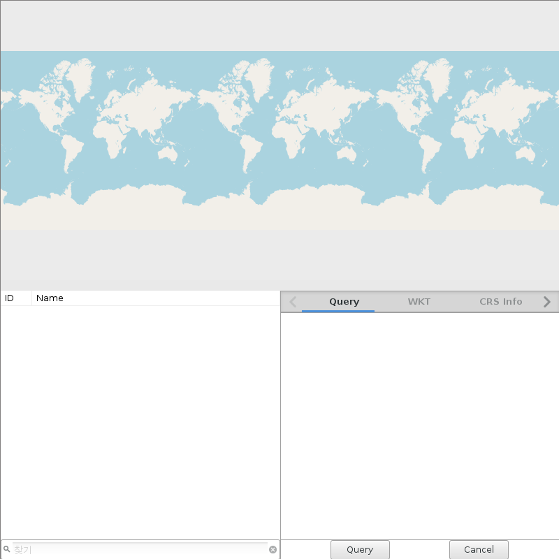Viewport: 559px width, 559px height.
Task: Clear the search field with the X icon
Action: pyautogui.click(x=273, y=550)
